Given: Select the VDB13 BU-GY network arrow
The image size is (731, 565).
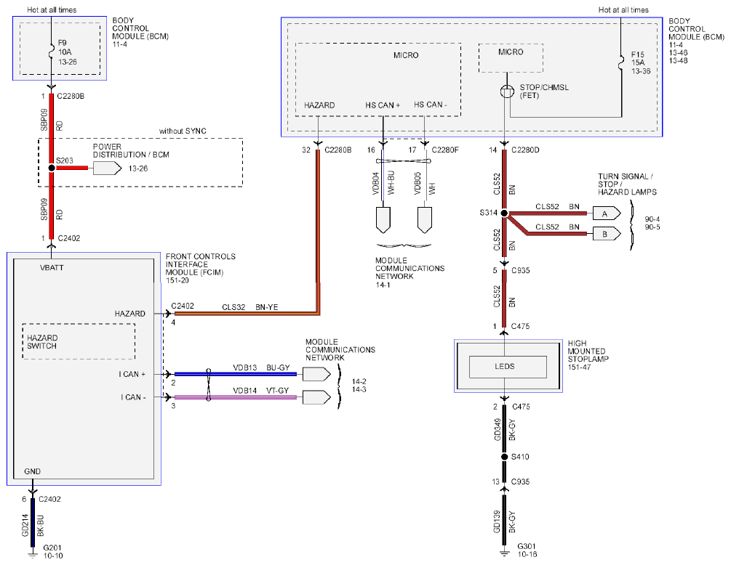Looking at the screenshot, I should tap(316, 374).
